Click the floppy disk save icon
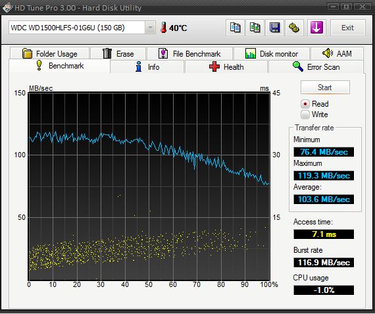375x314 pixels. (x=274, y=28)
